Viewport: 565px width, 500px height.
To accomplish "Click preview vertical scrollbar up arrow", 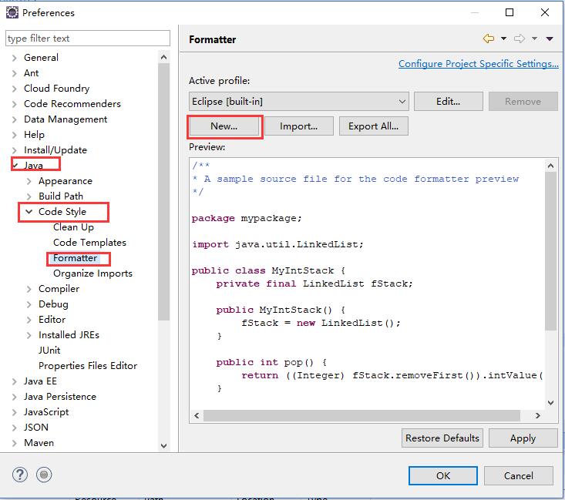I will click(550, 166).
